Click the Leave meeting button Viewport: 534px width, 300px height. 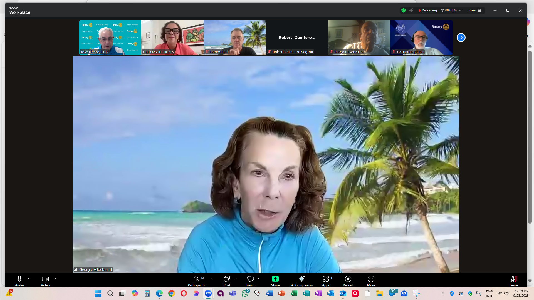[513, 279]
